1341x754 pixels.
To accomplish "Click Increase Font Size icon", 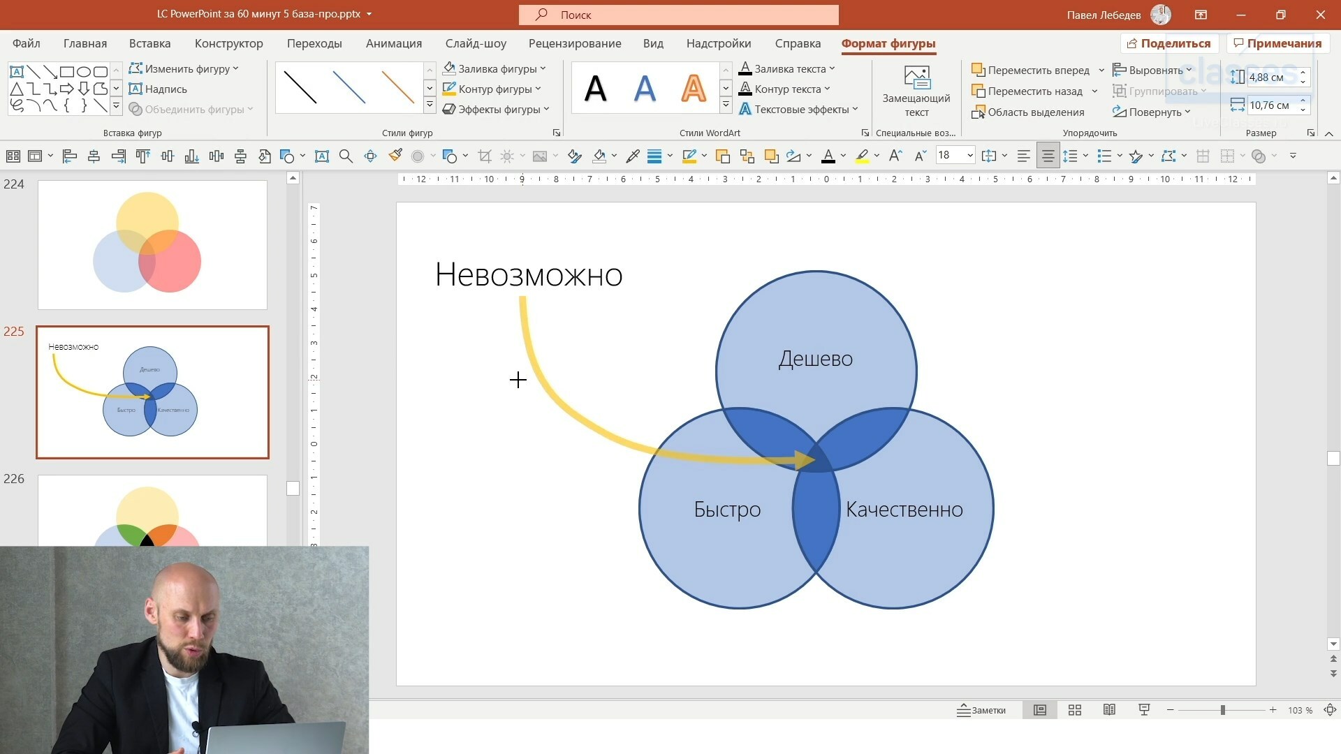I will tap(895, 156).
